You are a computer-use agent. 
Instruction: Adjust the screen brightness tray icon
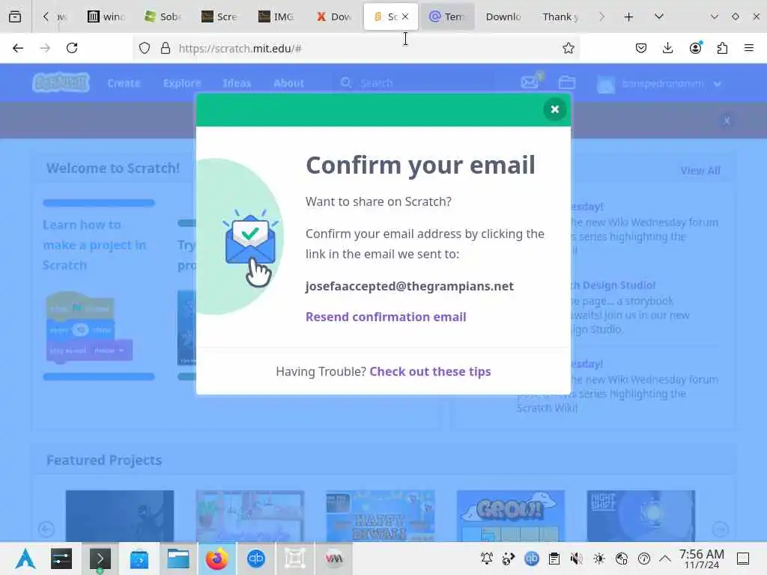pos(599,559)
